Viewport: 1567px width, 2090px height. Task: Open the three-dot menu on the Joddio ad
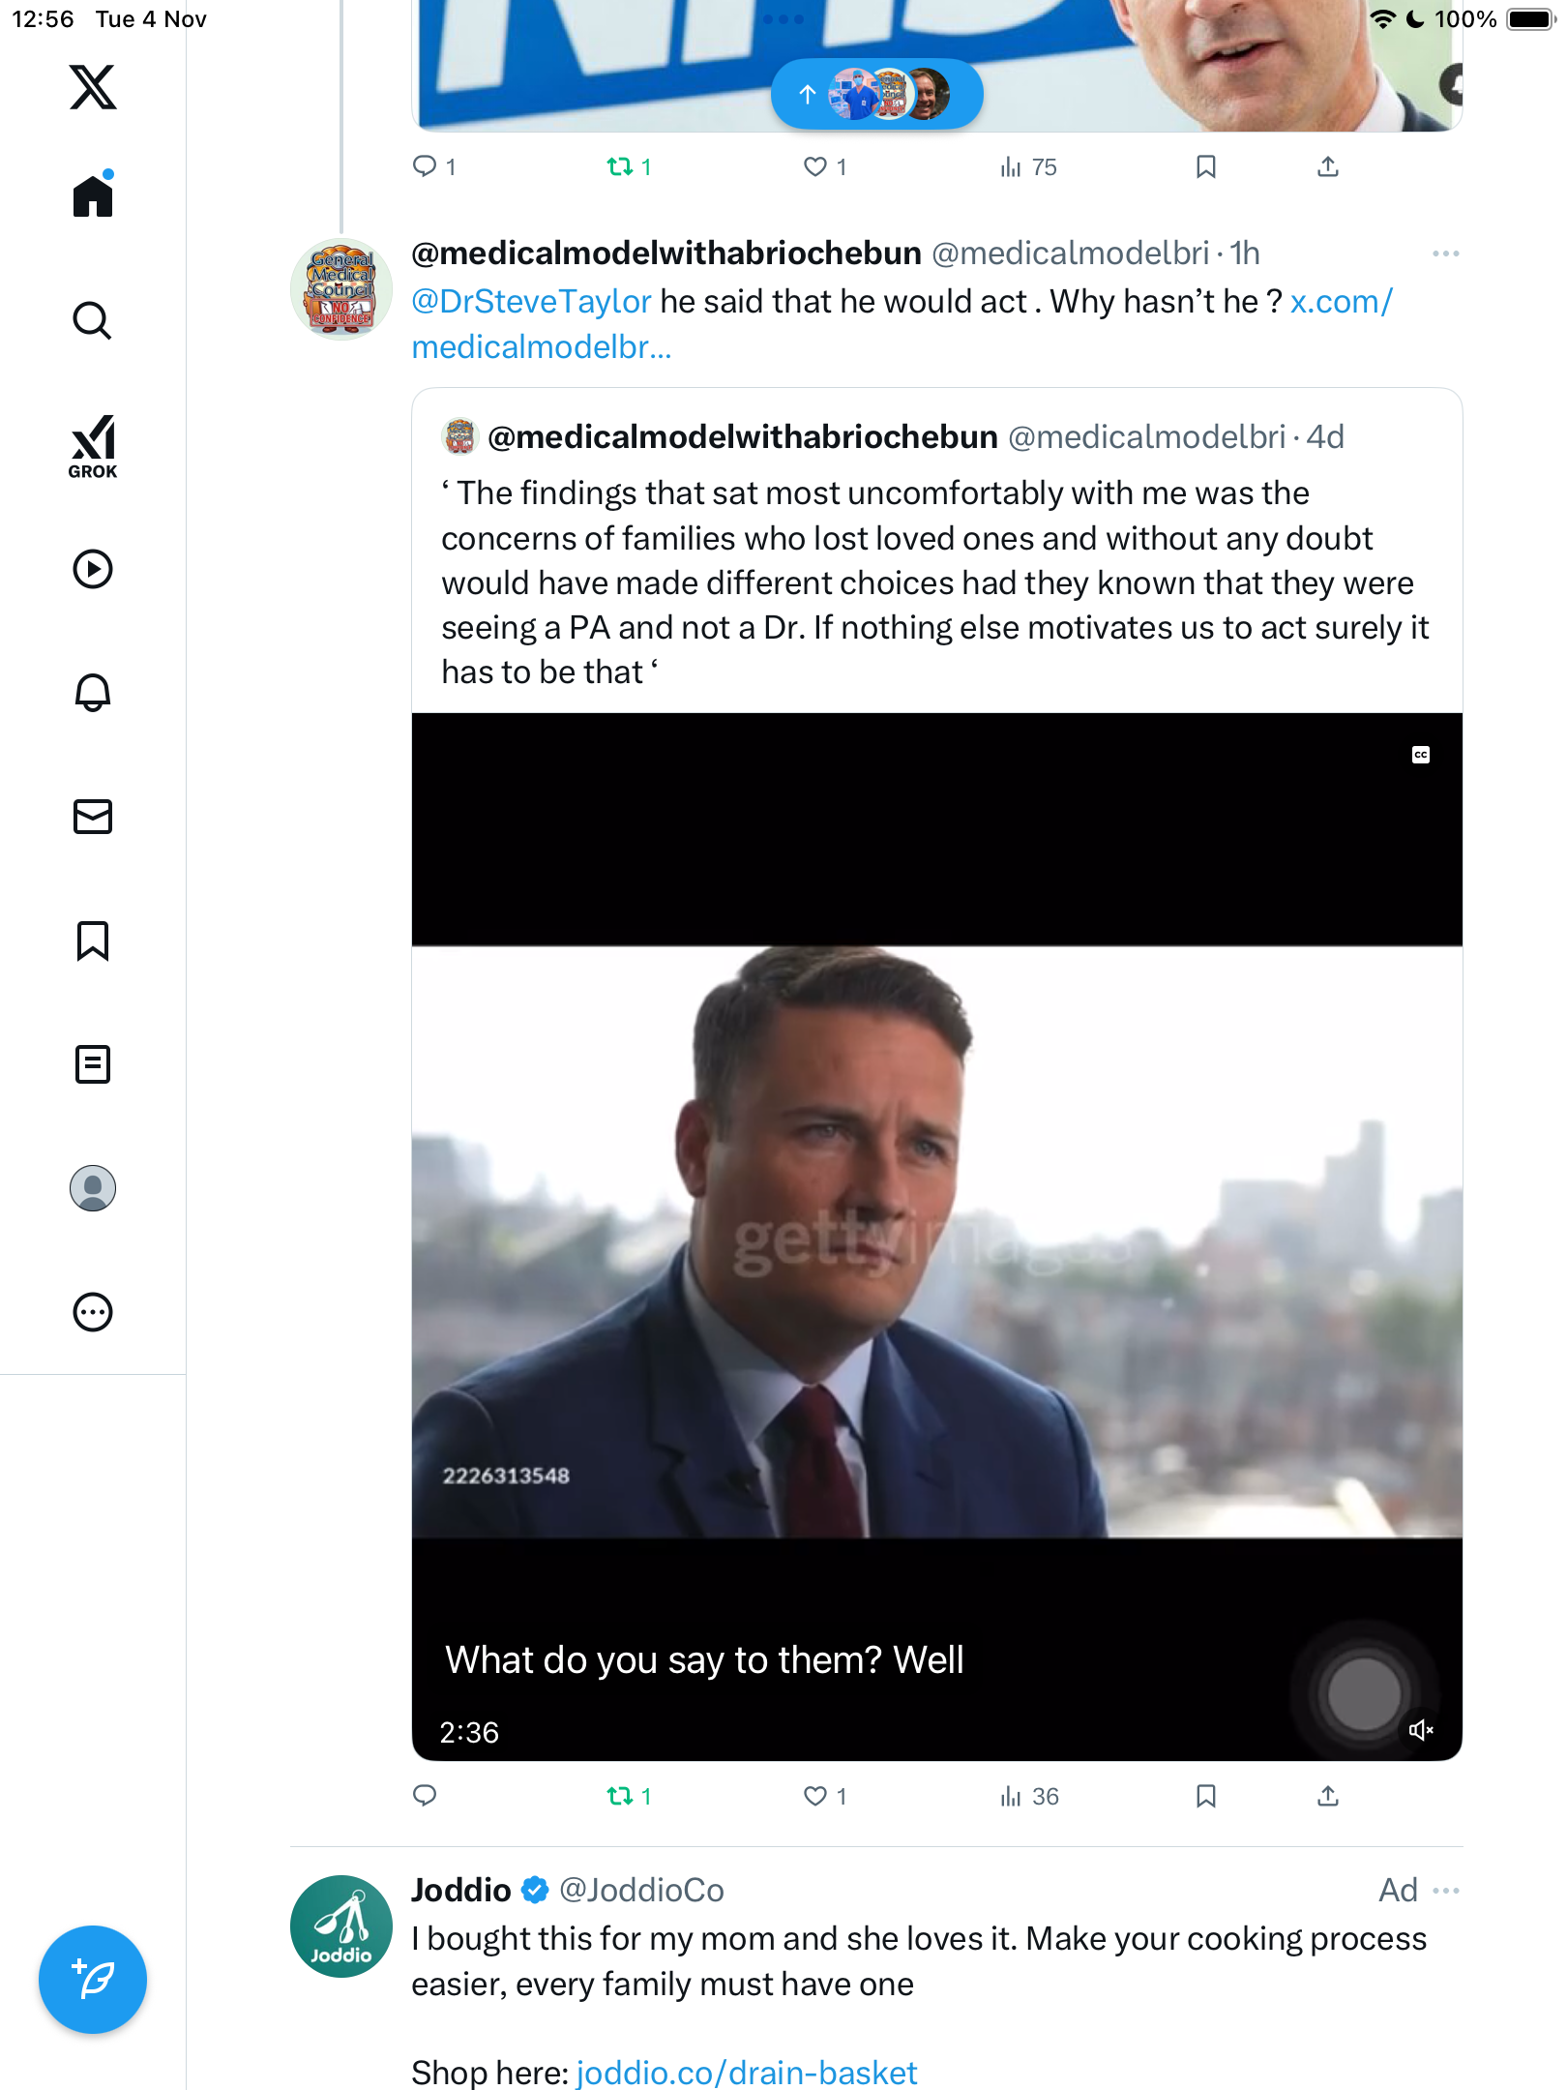tap(1446, 1891)
